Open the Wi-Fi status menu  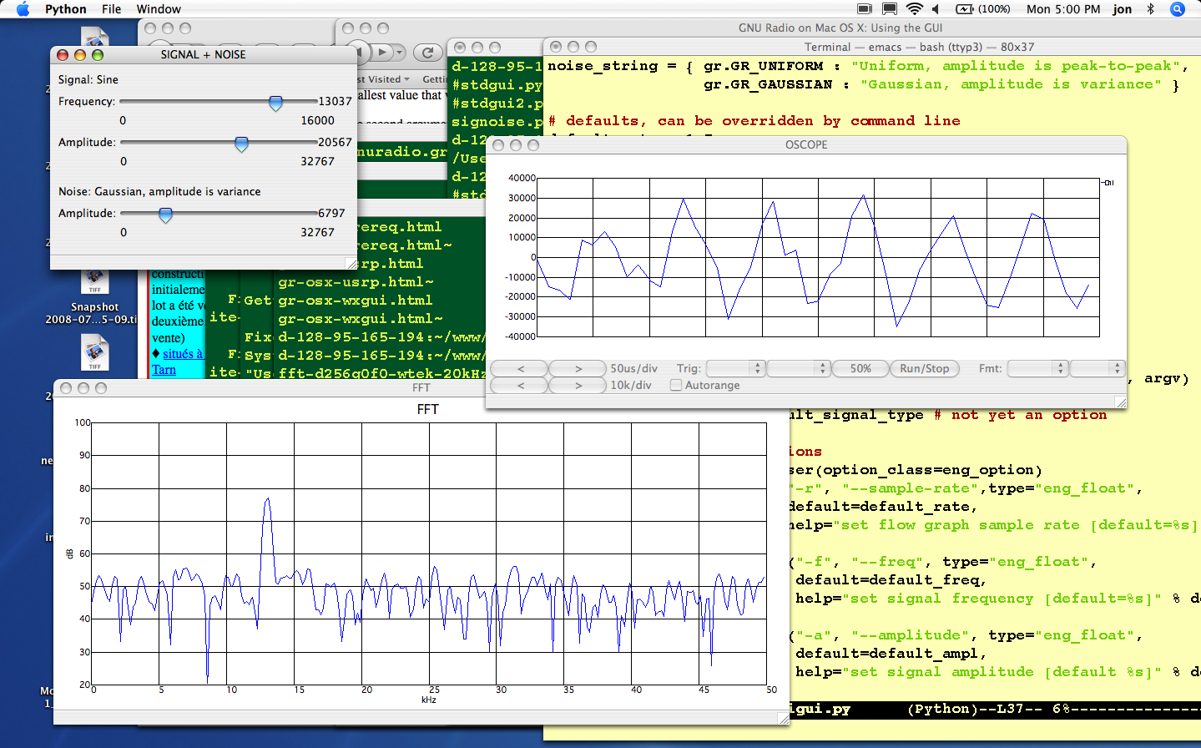point(915,9)
